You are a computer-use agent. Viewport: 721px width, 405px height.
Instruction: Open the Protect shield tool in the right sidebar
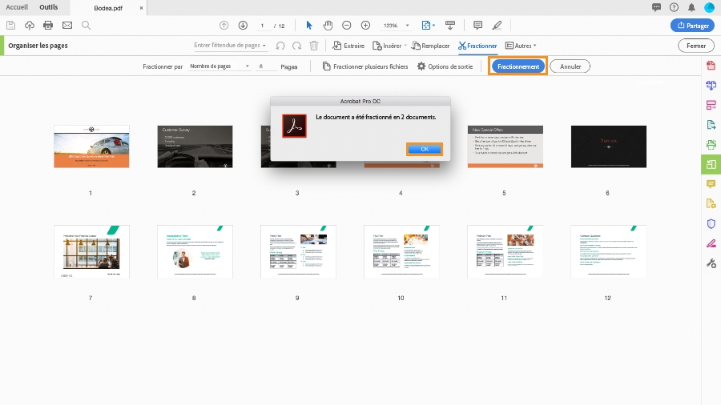coord(711,223)
